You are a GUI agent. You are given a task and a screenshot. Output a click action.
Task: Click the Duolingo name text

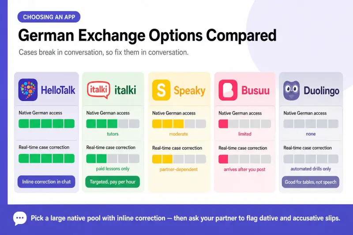321,91
